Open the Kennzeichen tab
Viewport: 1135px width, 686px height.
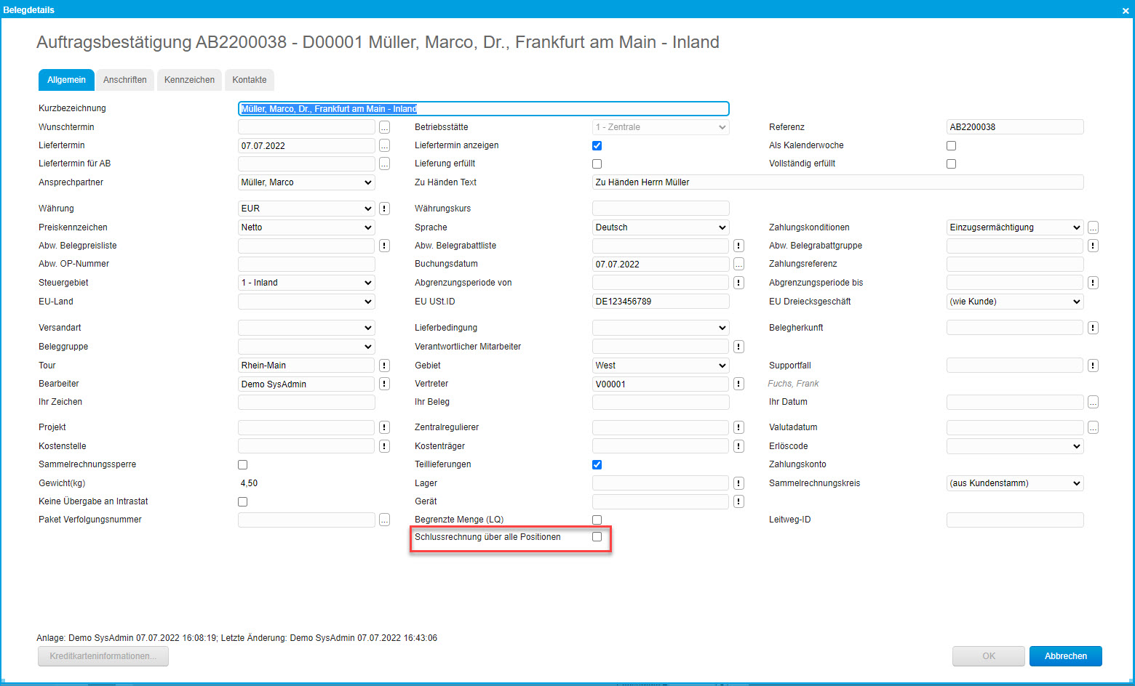coord(189,80)
